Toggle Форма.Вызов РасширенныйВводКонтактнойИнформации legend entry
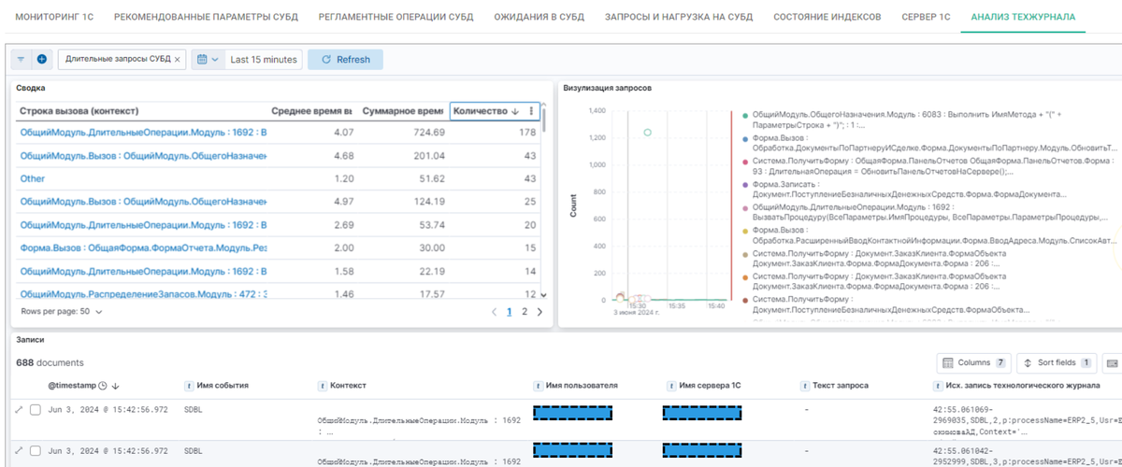1122x467 pixels. (929, 235)
